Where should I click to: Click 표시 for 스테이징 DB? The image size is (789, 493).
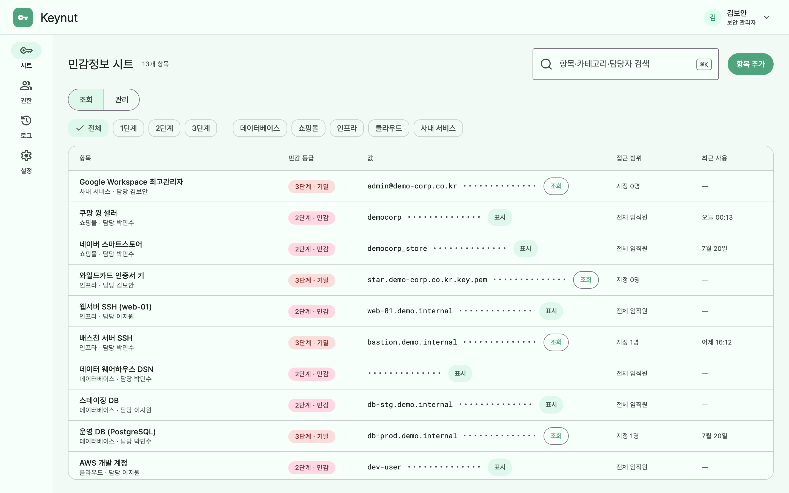(x=551, y=405)
